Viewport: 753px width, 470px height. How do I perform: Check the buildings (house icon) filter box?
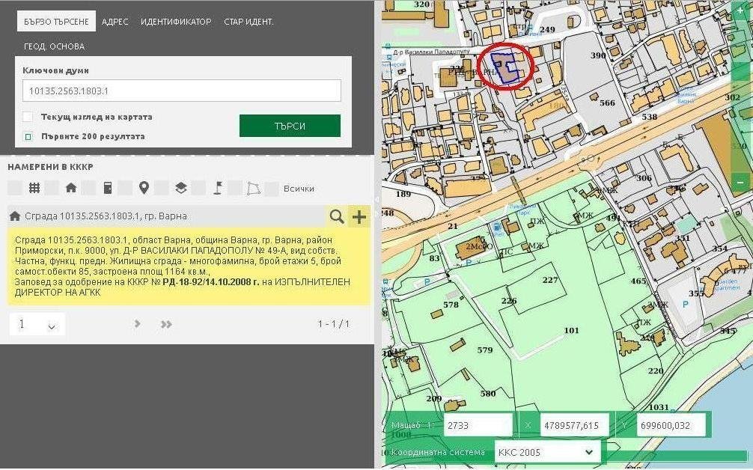(x=52, y=188)
